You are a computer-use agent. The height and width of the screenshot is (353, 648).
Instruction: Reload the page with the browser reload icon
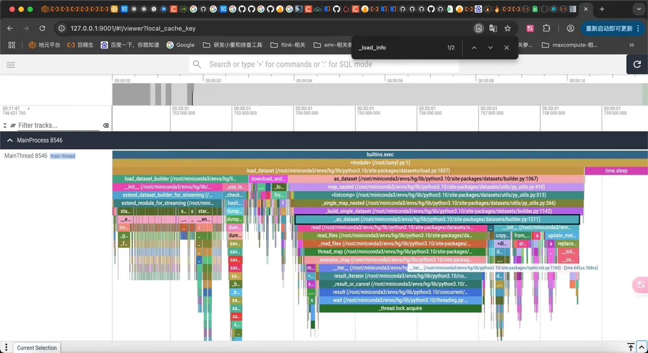[42, 28]
